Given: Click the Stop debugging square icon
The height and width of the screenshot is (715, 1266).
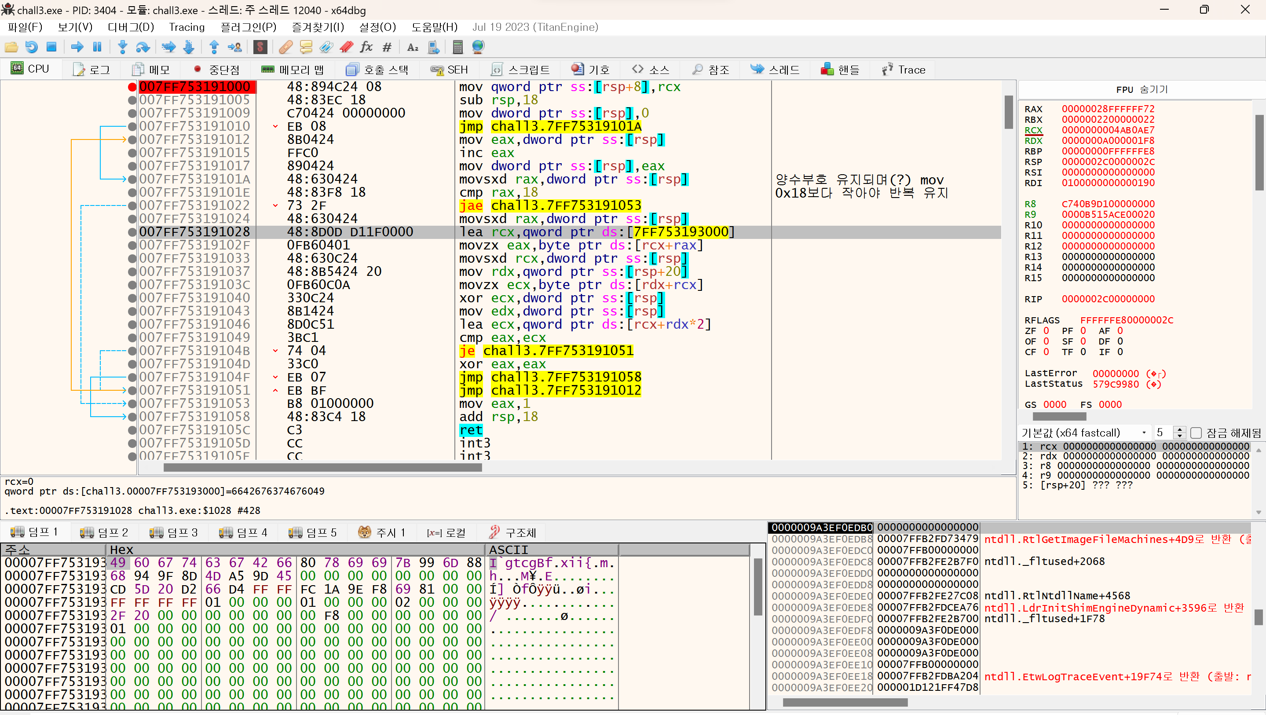Looking at the screenshot, I should point(51,47).
